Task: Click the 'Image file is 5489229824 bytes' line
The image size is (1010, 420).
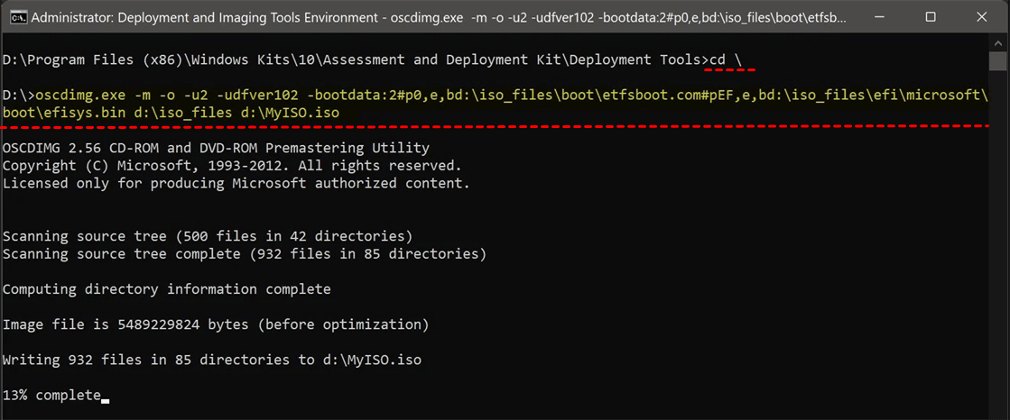Action: 215,324
